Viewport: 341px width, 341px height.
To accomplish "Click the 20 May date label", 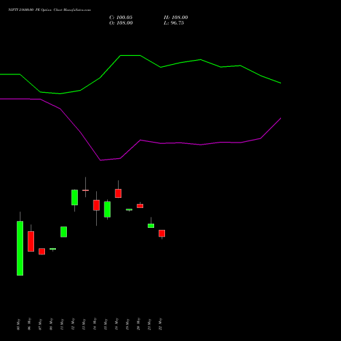I will click(x=138, y=324).
